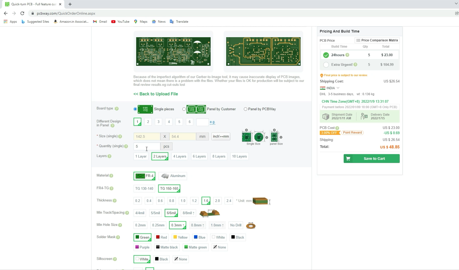Set thickness to 1.2 mm
Image resolution: width=459 pixels, height=270 pixels.
[x=194, y=201]
